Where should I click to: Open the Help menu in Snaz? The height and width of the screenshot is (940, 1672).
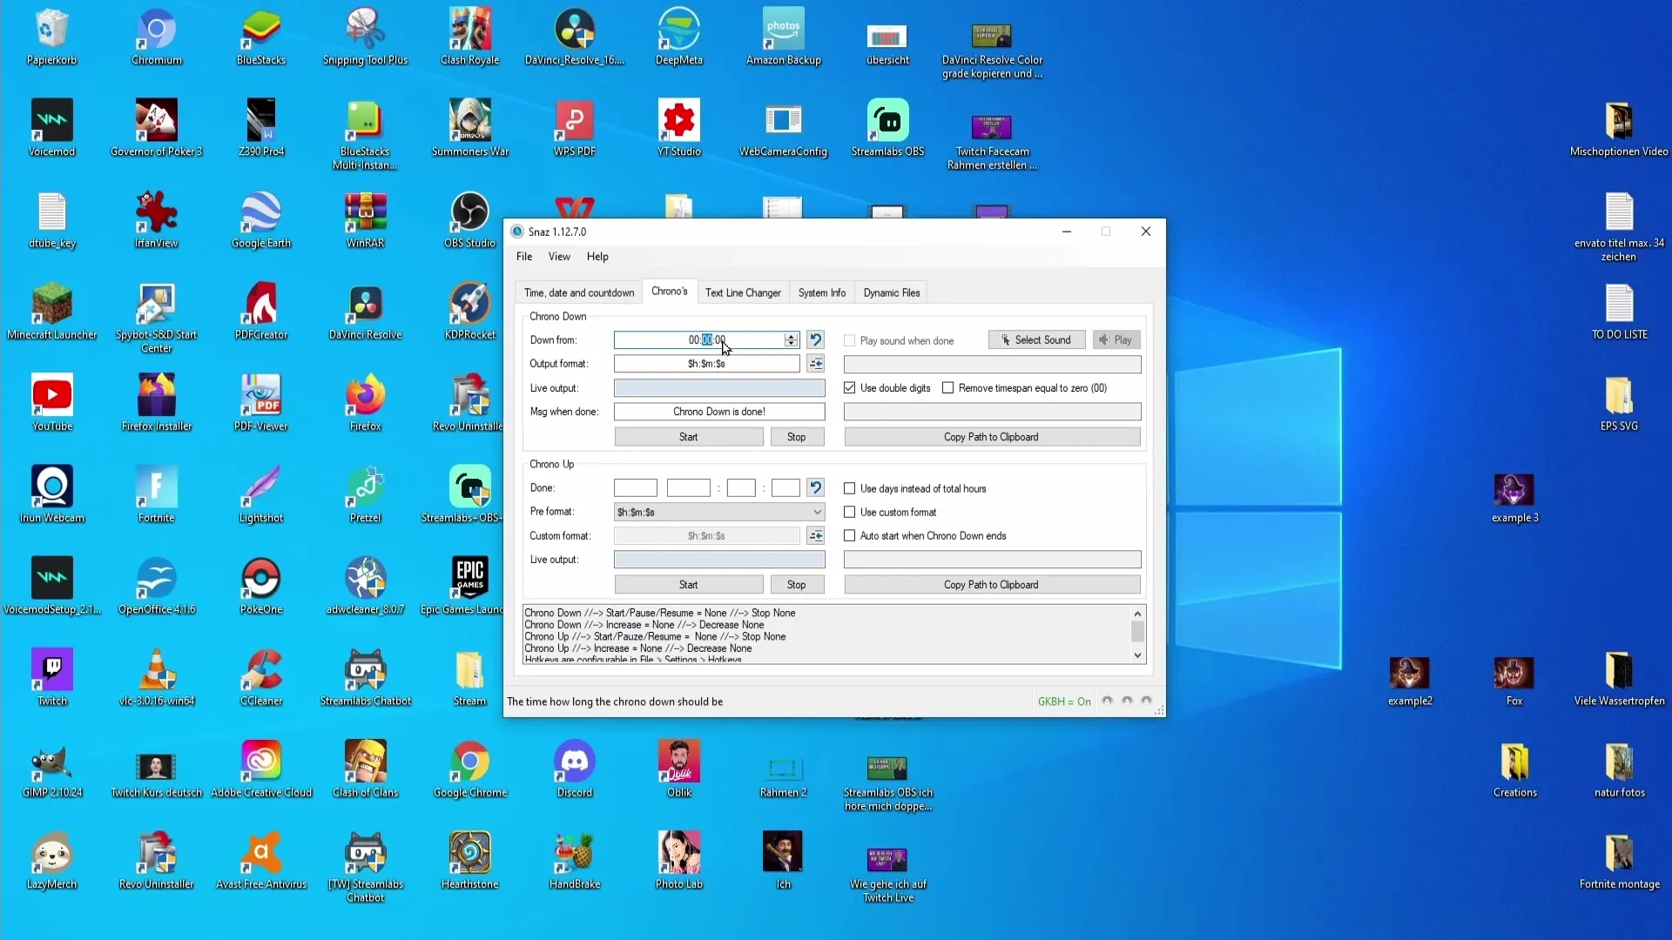(597, 257)
